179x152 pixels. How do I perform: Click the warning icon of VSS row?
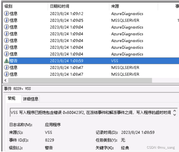(x=6, y=61)
